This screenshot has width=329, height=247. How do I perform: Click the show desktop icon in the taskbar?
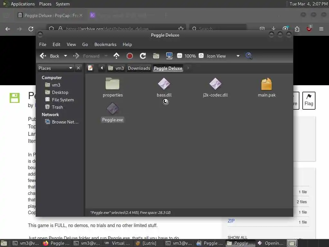click(x=4, y=243)
